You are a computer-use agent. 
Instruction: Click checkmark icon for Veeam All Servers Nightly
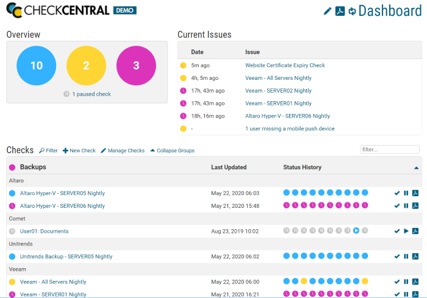pos(397,282)
